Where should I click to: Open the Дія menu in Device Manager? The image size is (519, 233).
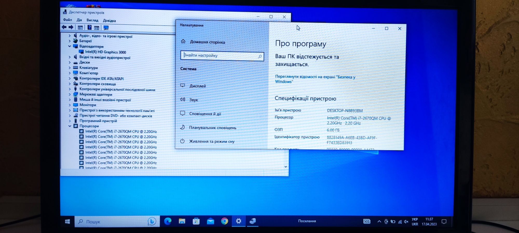click(x=79, y=20)
